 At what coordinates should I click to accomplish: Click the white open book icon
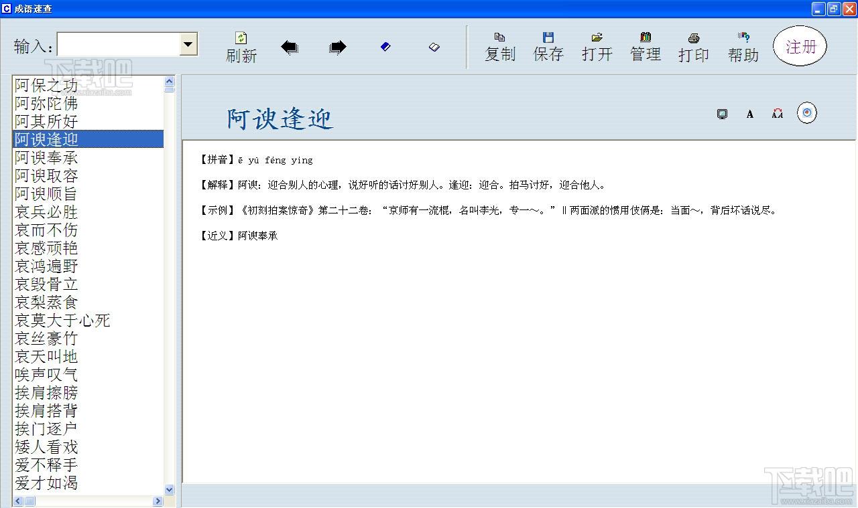(434, 47)
